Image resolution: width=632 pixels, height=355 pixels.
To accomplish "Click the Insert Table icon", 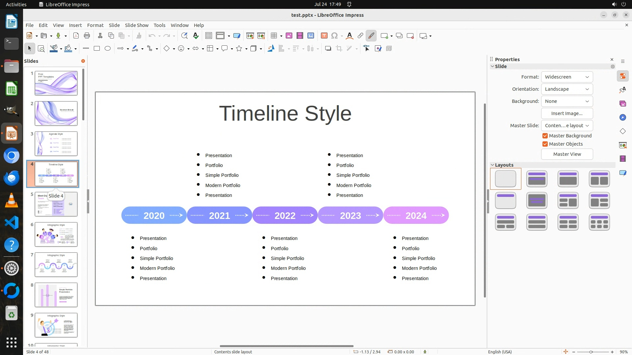I will click(274, 36).
